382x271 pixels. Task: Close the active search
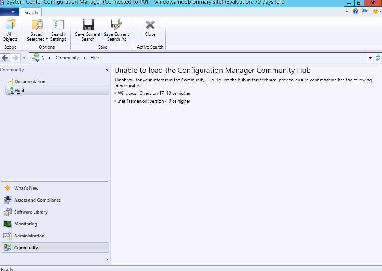click(x=150, y=28)
